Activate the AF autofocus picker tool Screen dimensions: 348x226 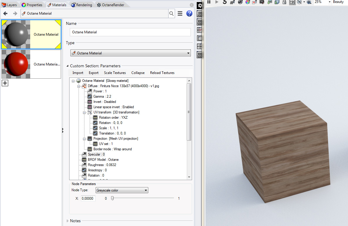tap(232, 2)
